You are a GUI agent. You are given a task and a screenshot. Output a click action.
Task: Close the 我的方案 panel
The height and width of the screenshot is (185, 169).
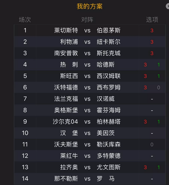tap(168, 6)
